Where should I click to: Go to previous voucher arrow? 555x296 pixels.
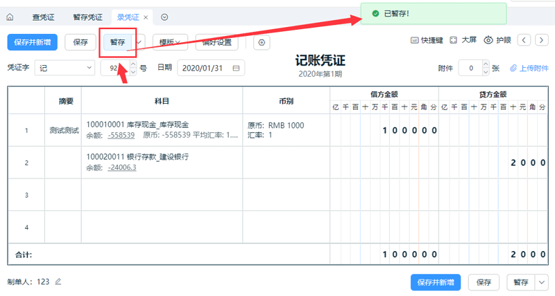[x=524, y=40]
